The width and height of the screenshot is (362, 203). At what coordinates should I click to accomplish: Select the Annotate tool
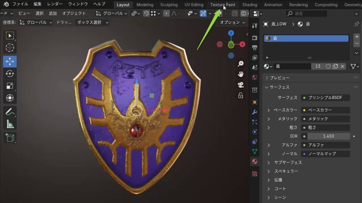point(10,112)
